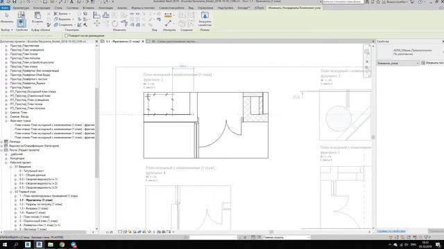Screen dimensions: 444x249
Task: Open Chrome from the taskbar
Action: click(x=62, y=244)
